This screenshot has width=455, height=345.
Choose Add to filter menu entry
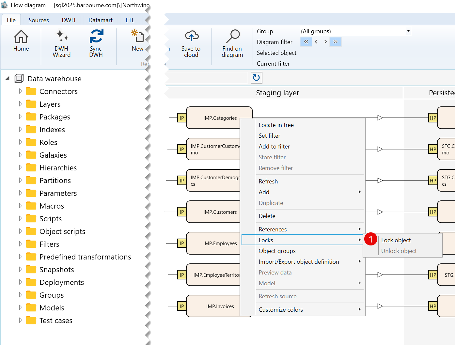click(303, 146)
